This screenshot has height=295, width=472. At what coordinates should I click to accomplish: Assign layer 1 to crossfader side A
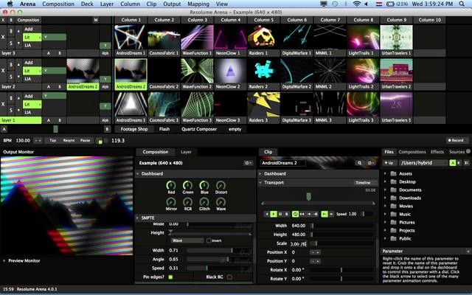[49, 120]
